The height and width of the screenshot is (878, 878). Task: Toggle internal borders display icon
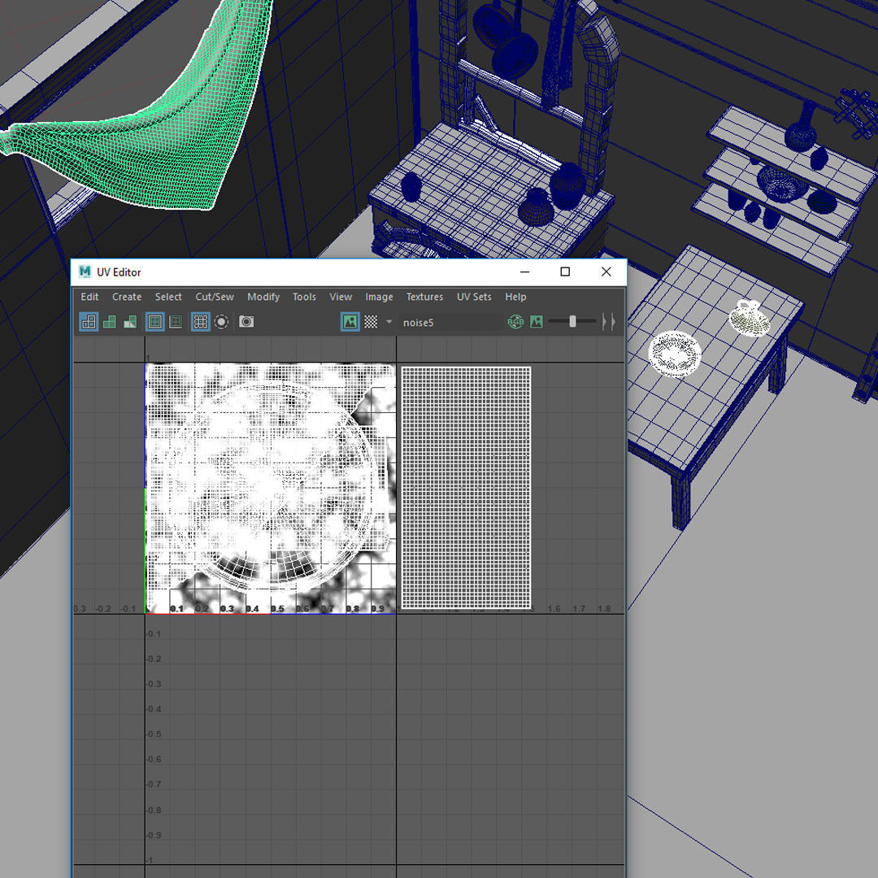coord(176,322)
